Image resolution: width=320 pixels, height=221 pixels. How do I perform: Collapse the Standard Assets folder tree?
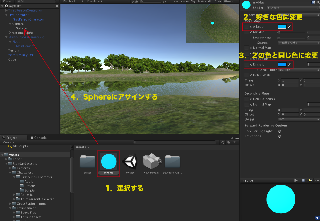point(6,164)
